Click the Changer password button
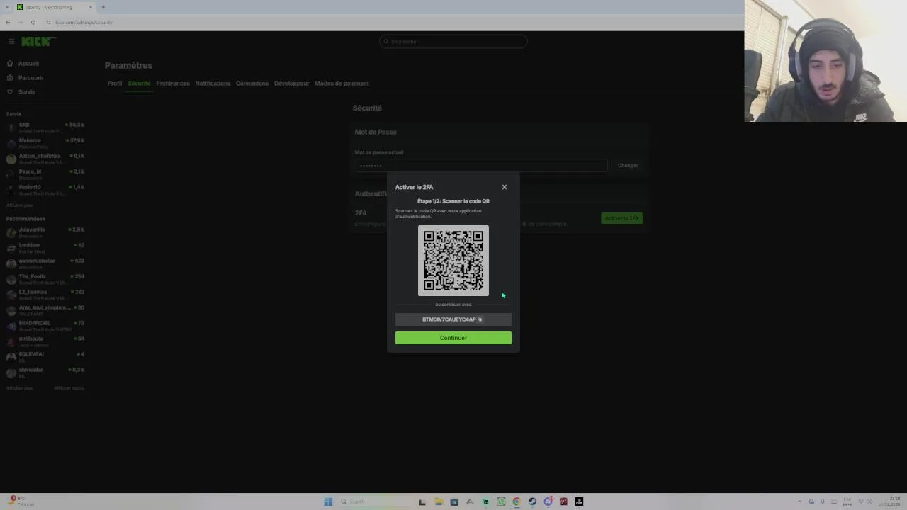This screenshot has height=510, width=907. coord(628,166)
